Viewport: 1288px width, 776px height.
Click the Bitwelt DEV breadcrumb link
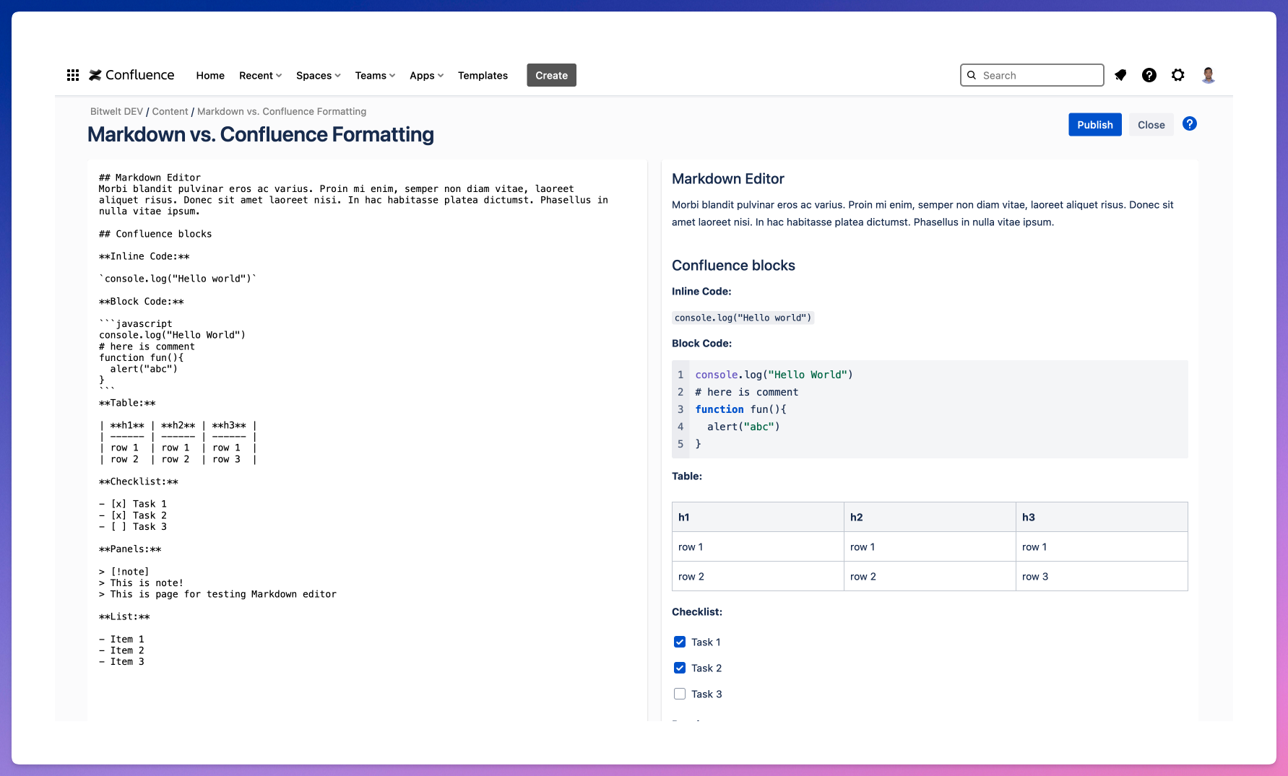116,112
